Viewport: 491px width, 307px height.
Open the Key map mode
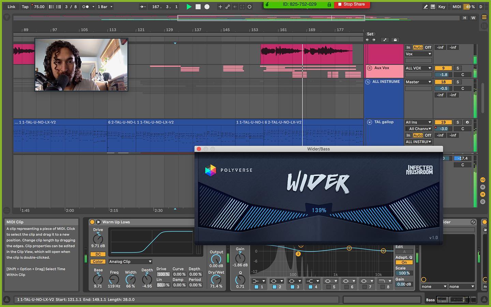[x=442, y=6]
